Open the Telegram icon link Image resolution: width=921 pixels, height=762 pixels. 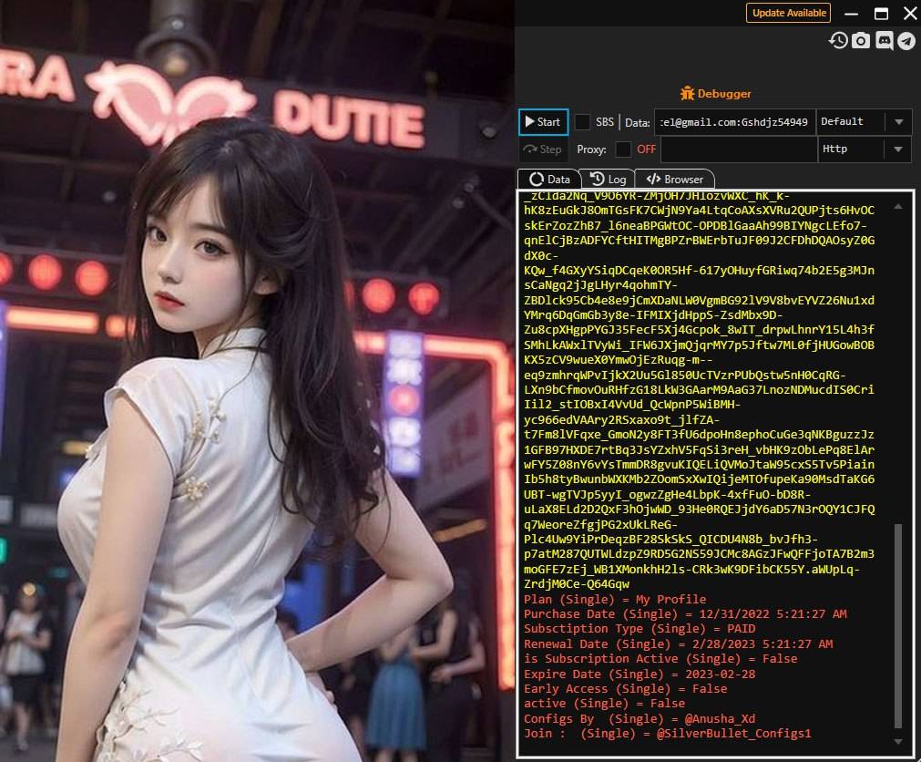click(x=906, y=40)
